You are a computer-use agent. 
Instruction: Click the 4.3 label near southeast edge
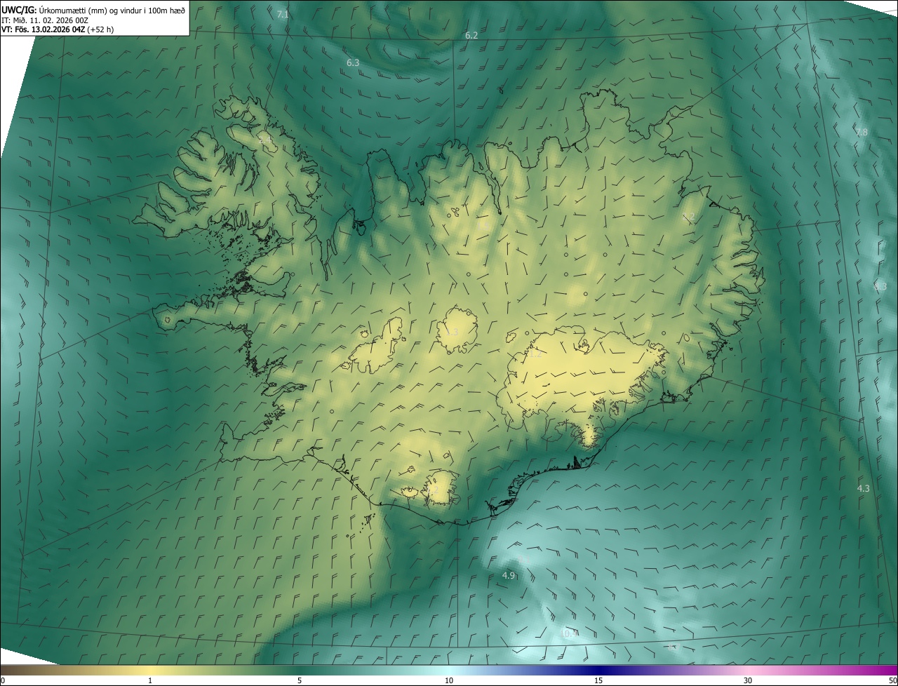[863, 488]
